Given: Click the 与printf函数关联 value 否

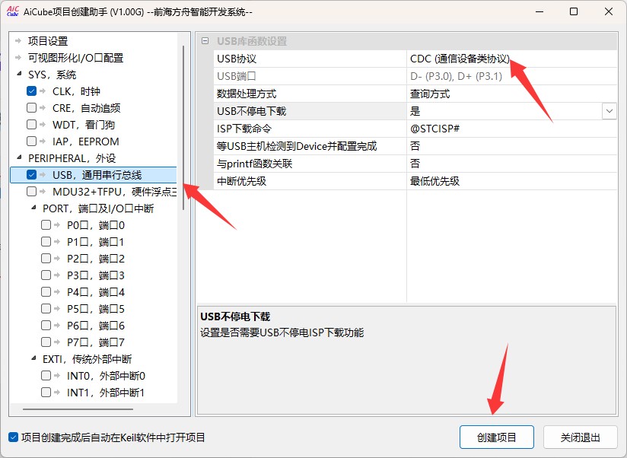Looking at the screenshot, I should point(415,164).
